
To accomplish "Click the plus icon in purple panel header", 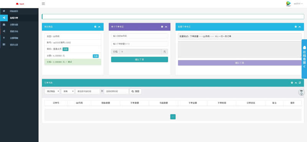I will pos(162,27).
